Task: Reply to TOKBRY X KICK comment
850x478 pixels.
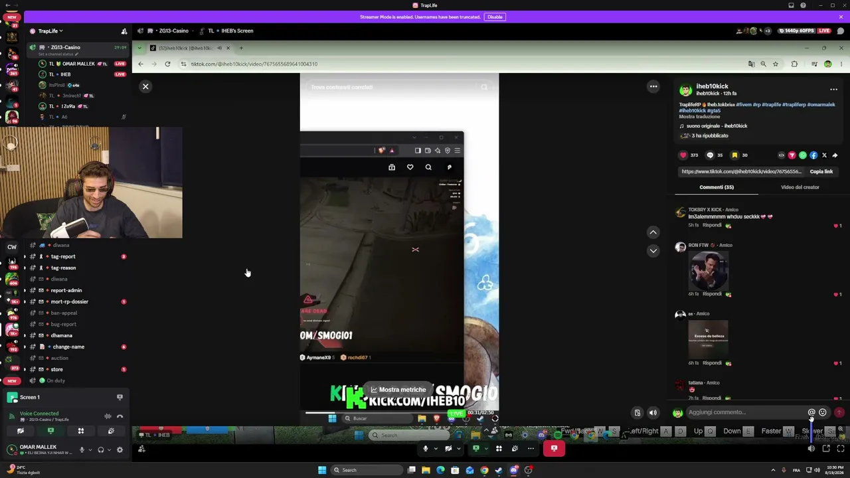Action: pos(712,225)
